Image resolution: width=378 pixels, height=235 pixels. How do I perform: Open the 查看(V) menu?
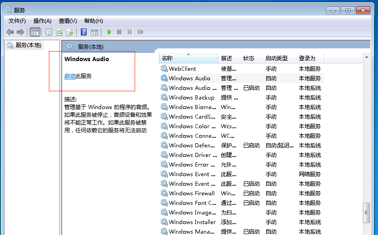(68, 21)
